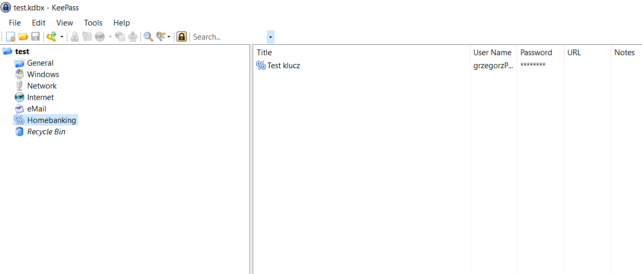Click the Homebanking percent icon in tree
The width and height of the screenshot is (642, 274).
click(19, 120)
